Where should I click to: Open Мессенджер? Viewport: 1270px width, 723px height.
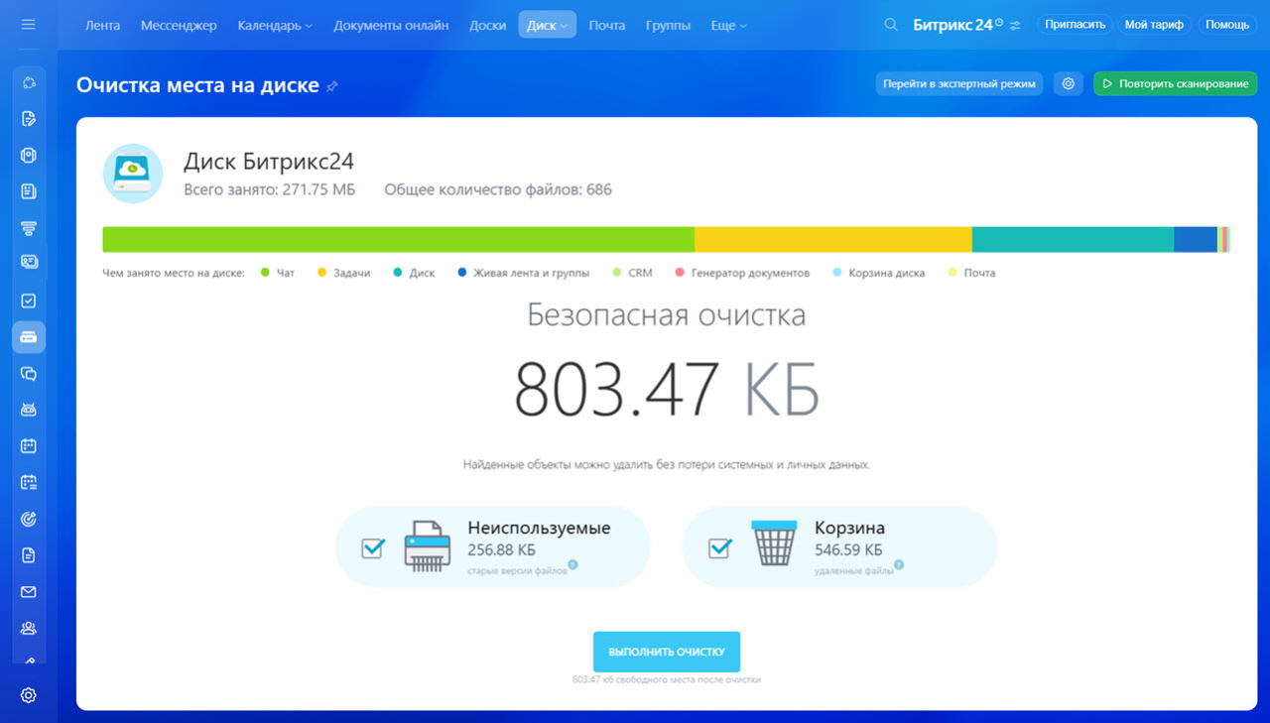click(x=179, y=25)
